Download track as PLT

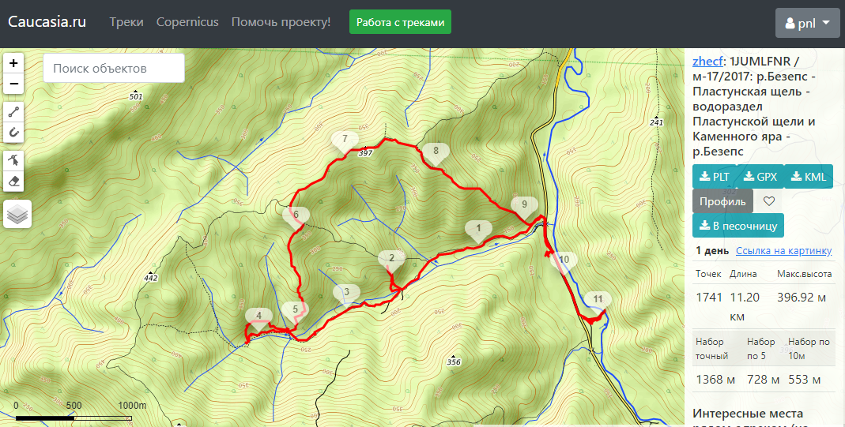tap(714, 176)
